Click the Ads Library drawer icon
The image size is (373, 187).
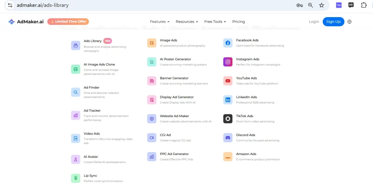(x=76, y=45)
